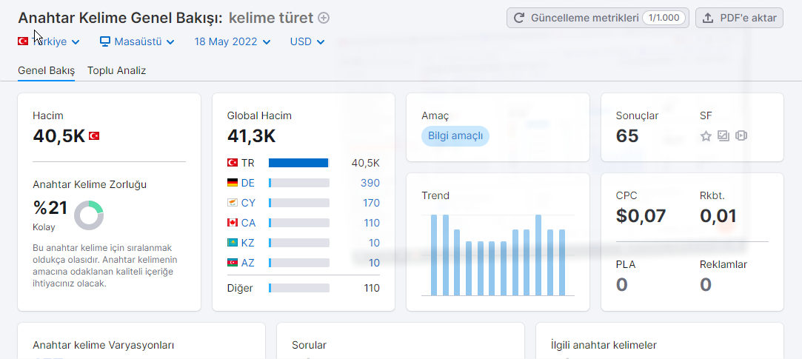The height and width of the screenshot is (359, 802).
Task: Click the export icon in PDF'e aktar
Action: point(708,19)
